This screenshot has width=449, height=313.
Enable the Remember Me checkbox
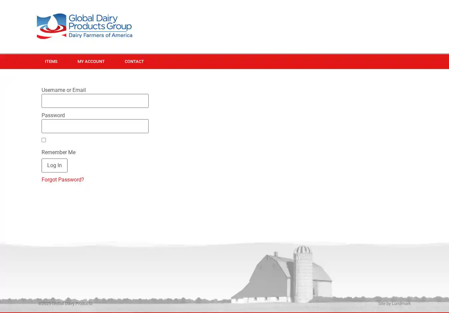pos(44,140)
